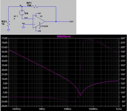127x111 pixels.
Task: Click the RF1 name label
Action: [x=29, y=3]
